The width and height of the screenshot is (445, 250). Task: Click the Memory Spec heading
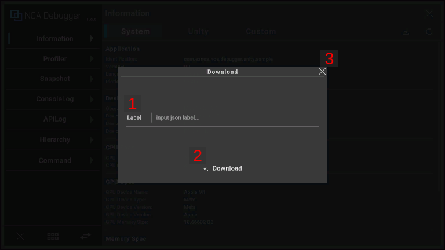click(126, 238)
